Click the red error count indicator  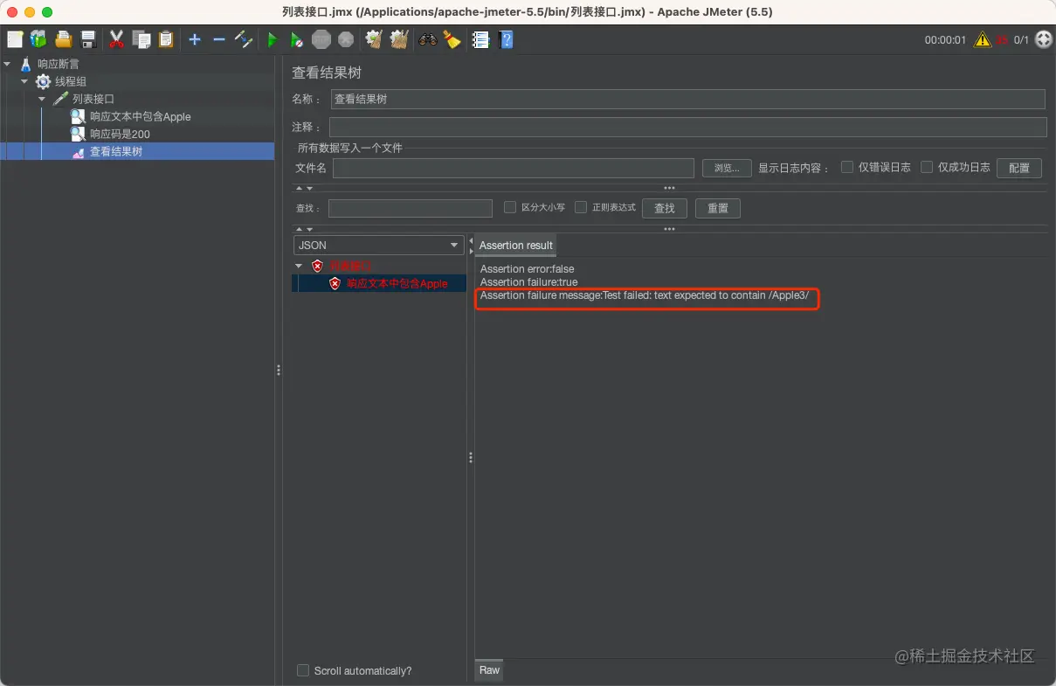coord(1002,39)
